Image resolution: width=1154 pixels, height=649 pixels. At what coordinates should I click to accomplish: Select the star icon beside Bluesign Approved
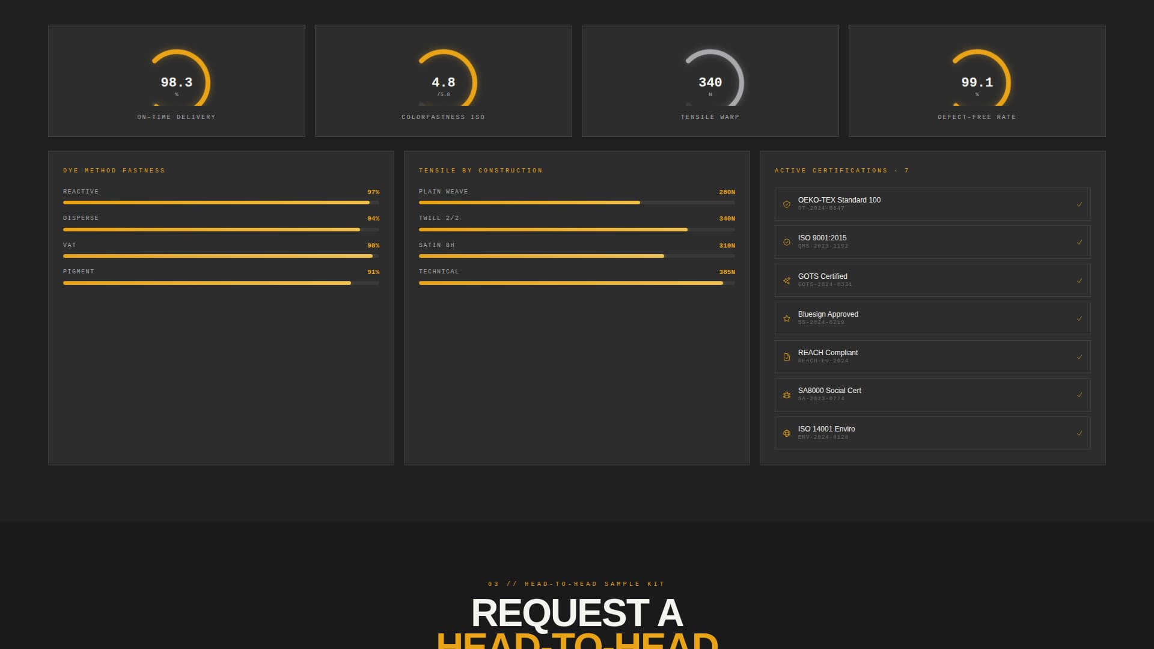tap(786, 318)
